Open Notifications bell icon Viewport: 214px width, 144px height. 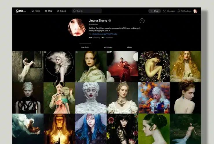[179, 11]
